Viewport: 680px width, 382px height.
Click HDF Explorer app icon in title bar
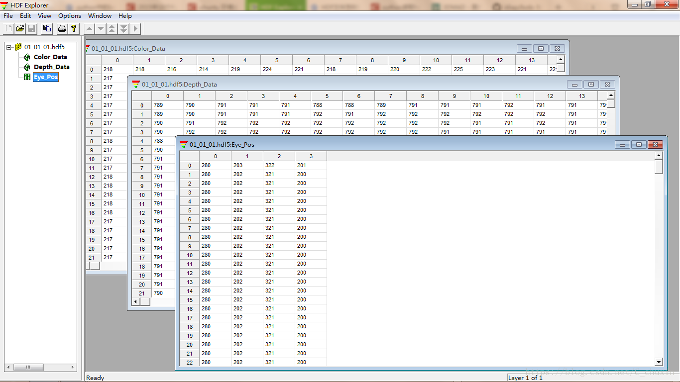coord(4,5)
